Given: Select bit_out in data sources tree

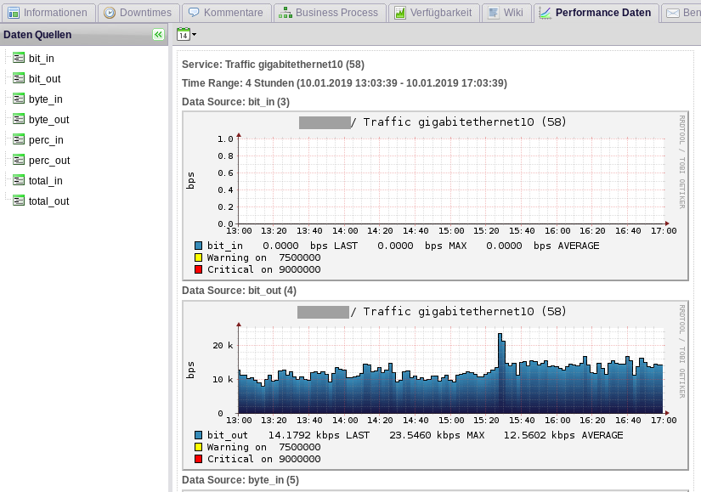Looking at the screenshot, I should pyautogui.click(x=44, y=79).
